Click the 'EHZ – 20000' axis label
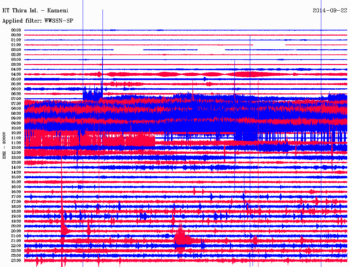Image resolution: width=350 pixels, height=267 pixels. click(x=4, y=145)
